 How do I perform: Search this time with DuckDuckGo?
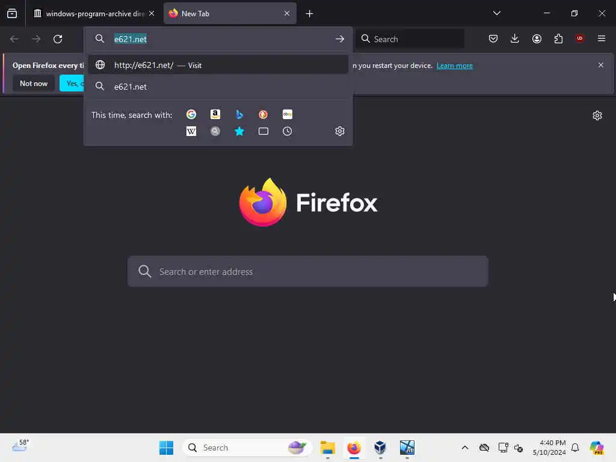pyautogui.click(x=263, y=114)
